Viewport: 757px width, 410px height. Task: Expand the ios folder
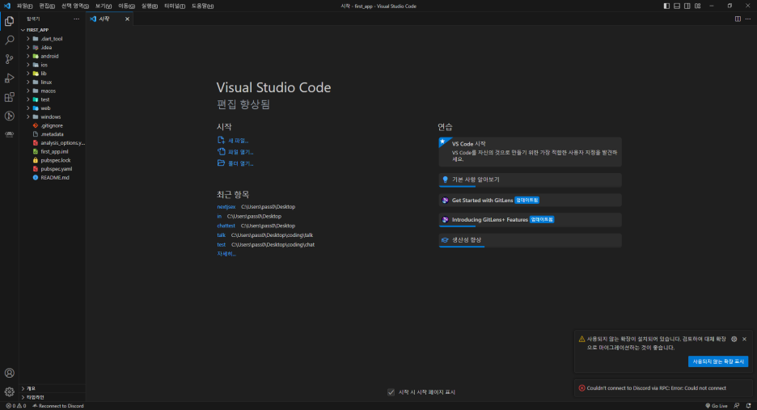click(x=52, y=65)
